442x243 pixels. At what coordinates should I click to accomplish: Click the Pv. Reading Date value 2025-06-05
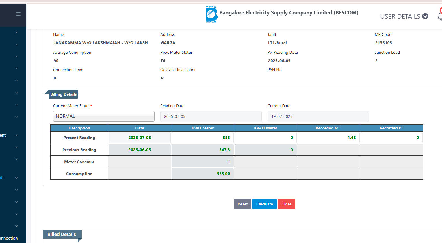[x=279, y=61]
